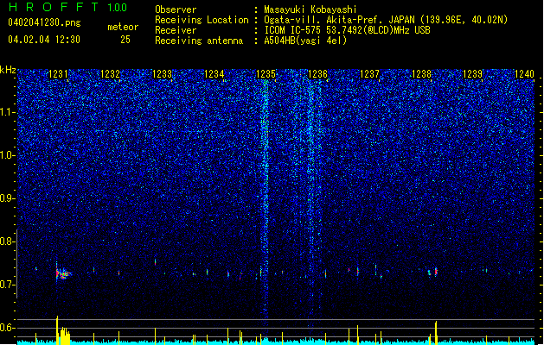Click the 1240 time marker
Viewport: 544px width, 345px height.
pos(525,74)
